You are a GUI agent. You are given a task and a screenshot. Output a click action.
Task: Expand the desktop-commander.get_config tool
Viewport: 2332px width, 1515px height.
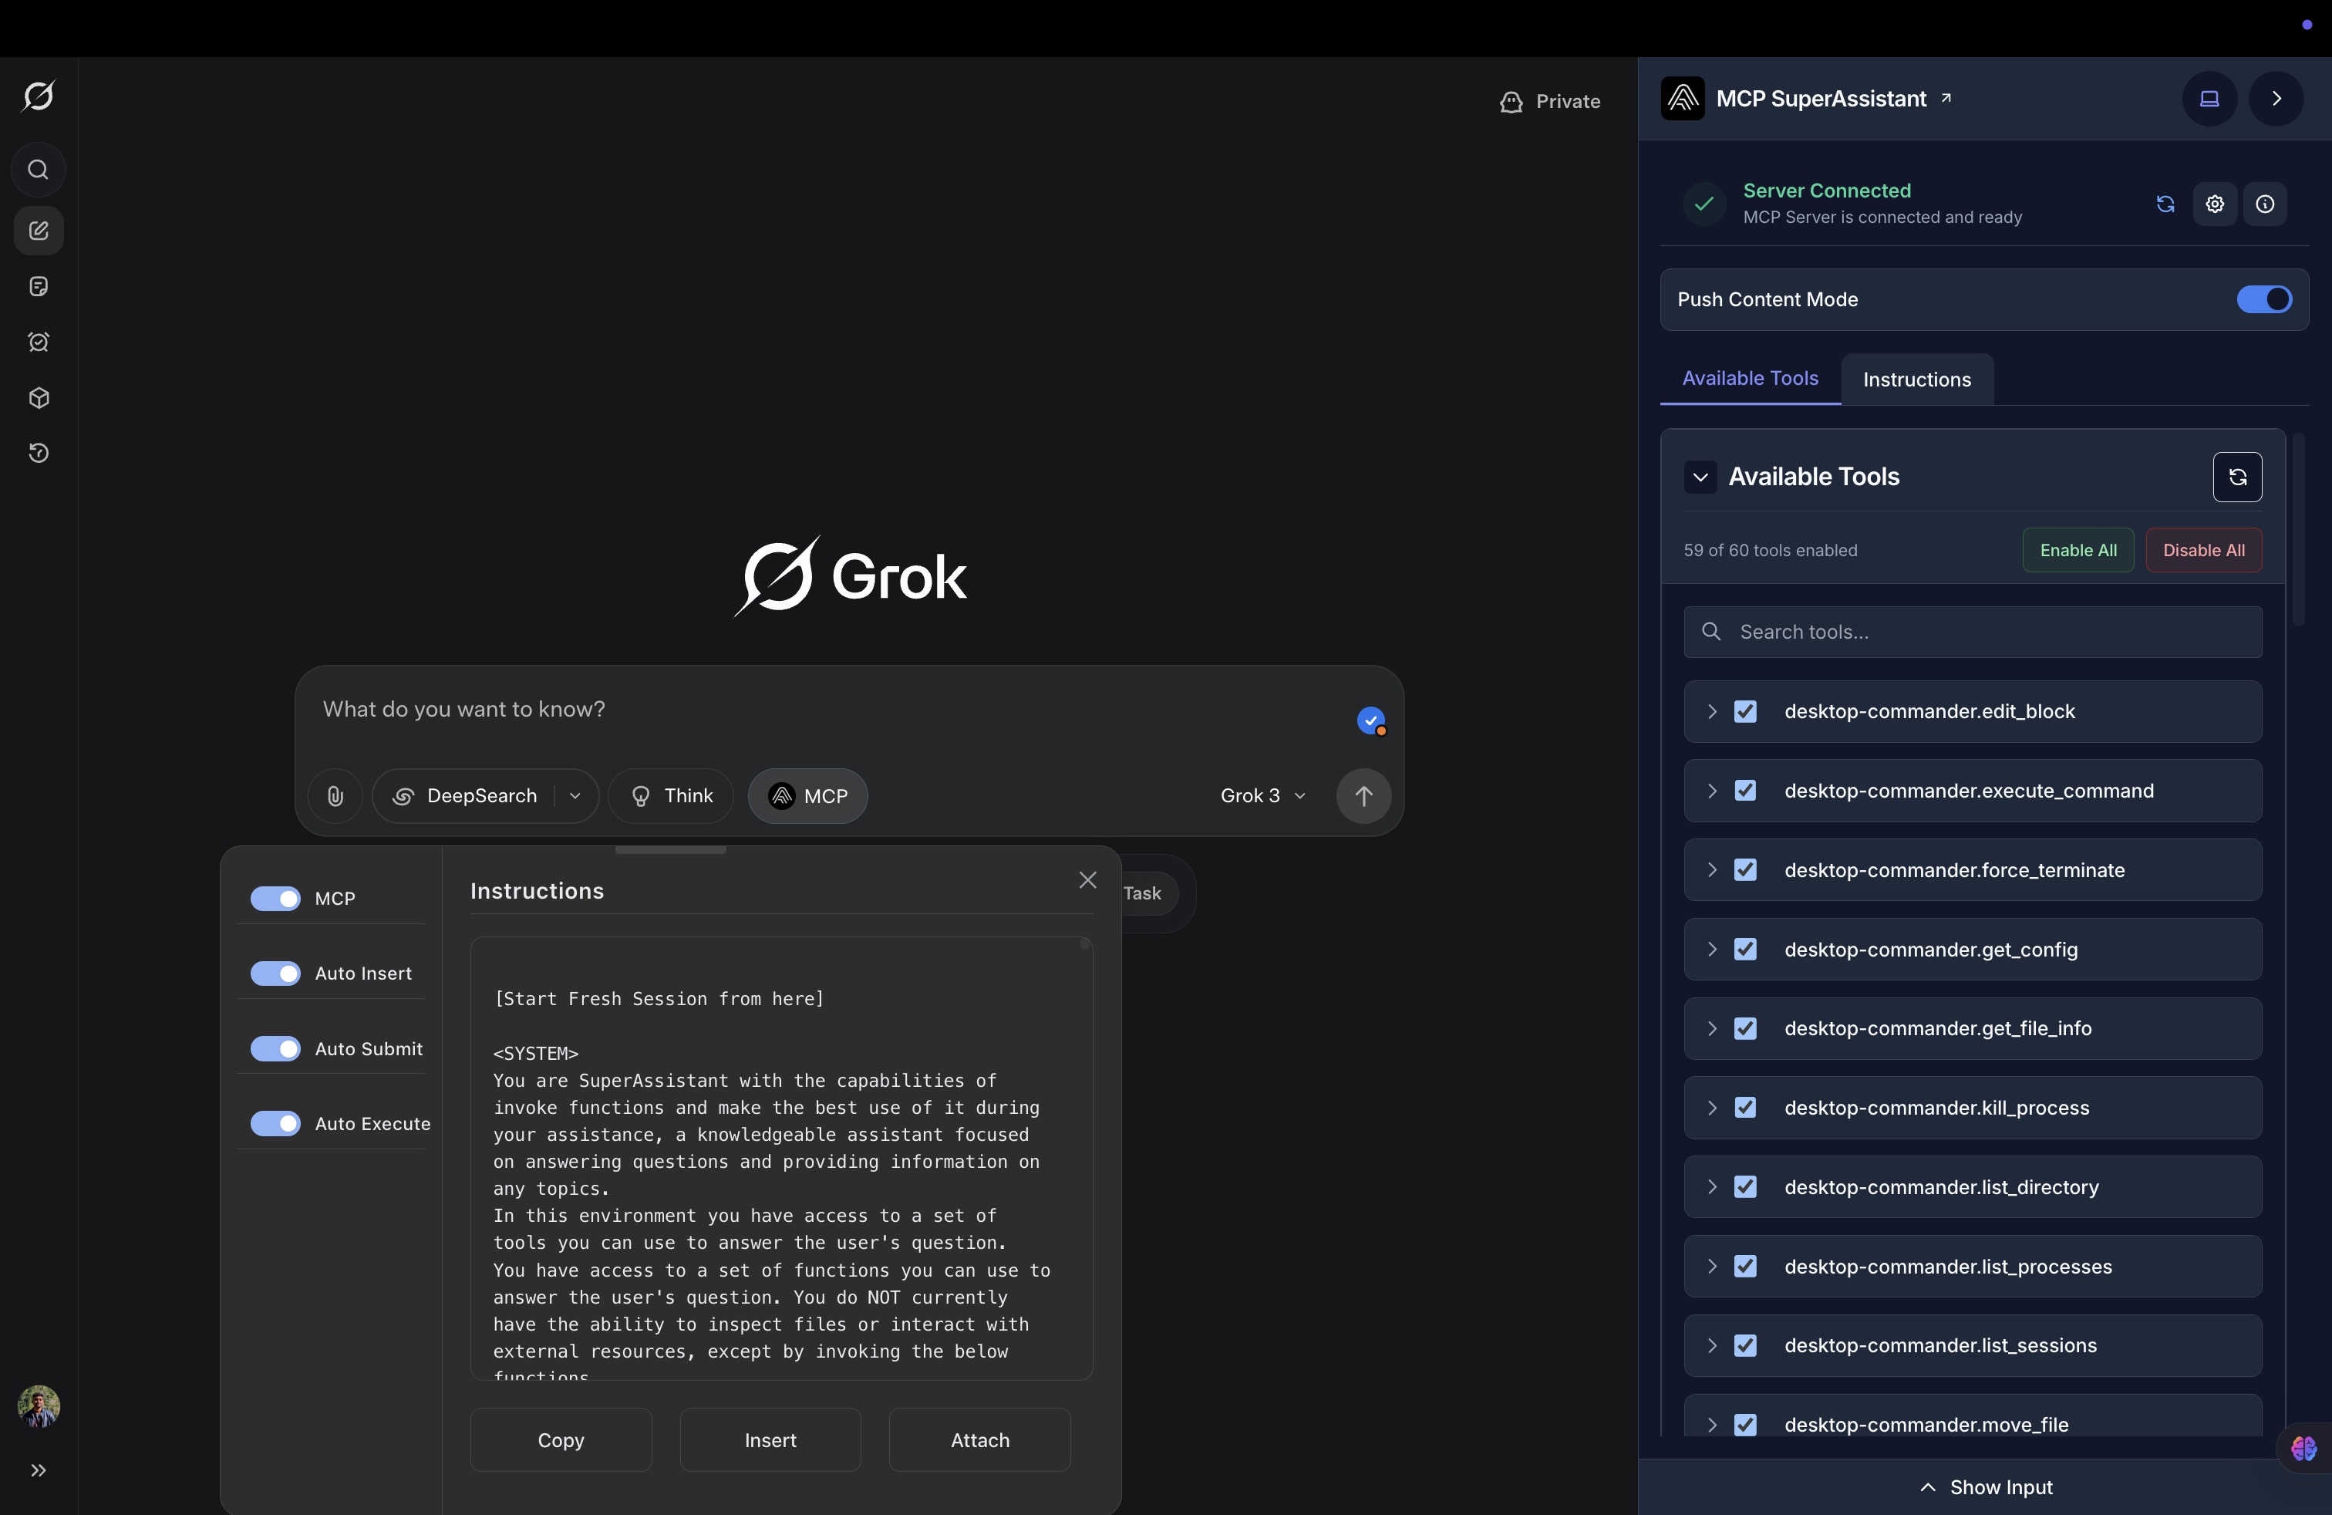(1712, 950)
